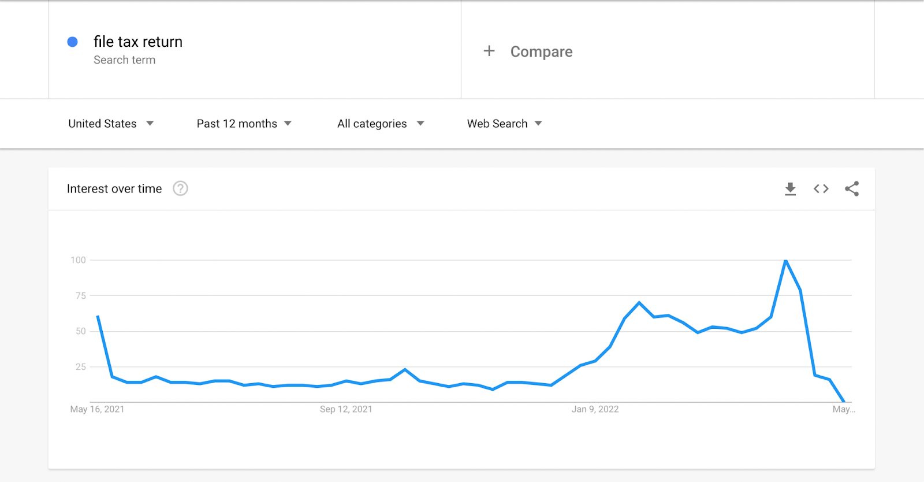Click the download arrow icon above the chart
This screenshot has width=924, height=482.
point(789,188)
